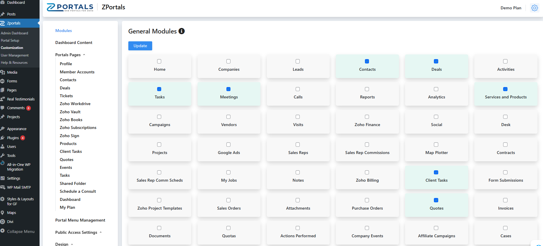Click the Plugins icon in WordPress sidebar
Viewport: 543px width, 246px height.
[3, 138]
